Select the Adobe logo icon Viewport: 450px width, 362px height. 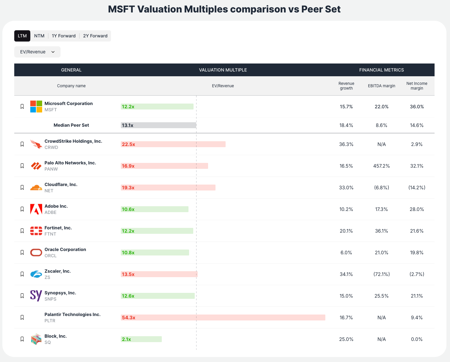[x=36, y=209]
